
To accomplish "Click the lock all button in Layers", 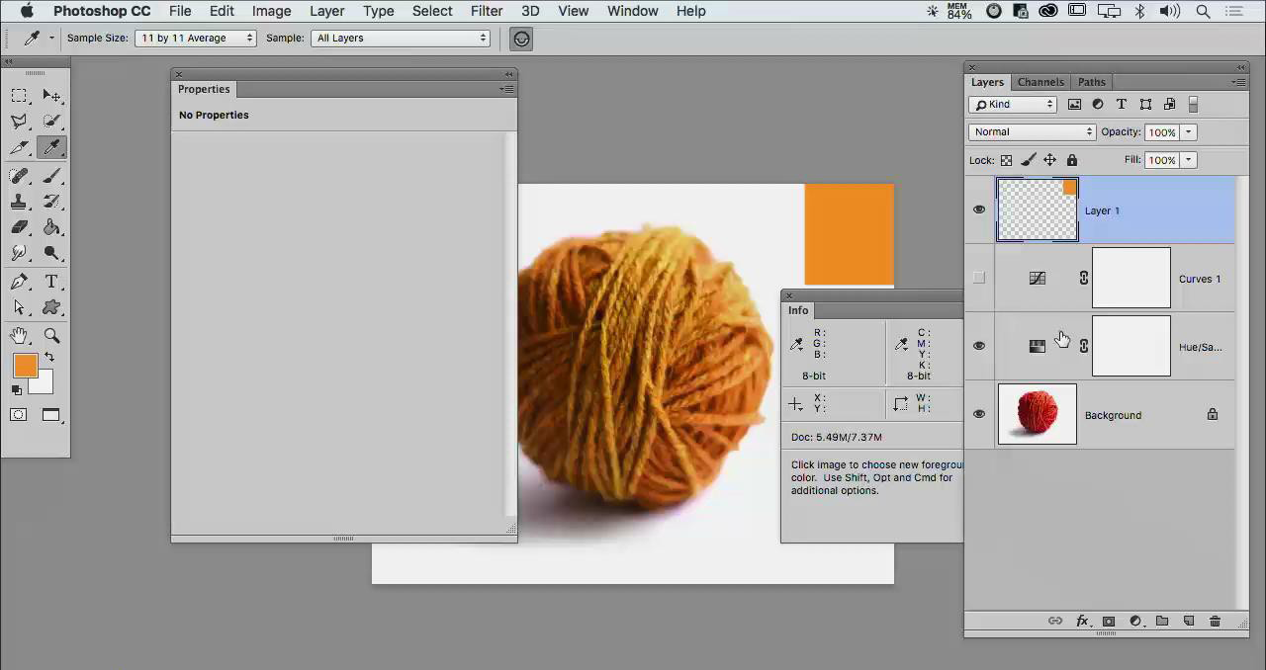I will pyautogui.click(x=1071, y=160).
